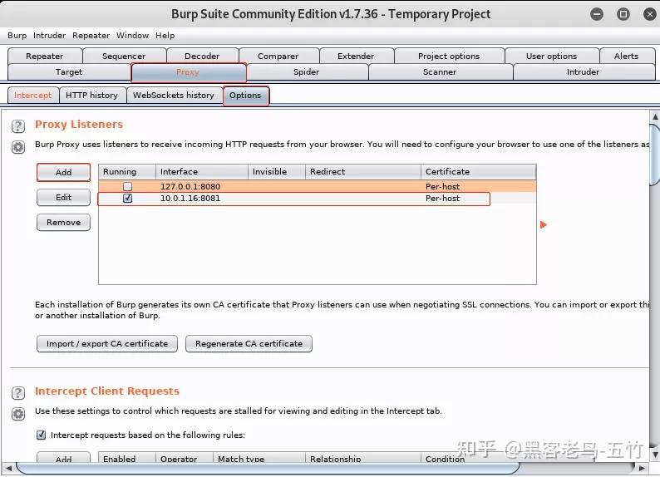Click the Certificate column header in listeners table
This screenshot has width=660, height=477.
pos(479,172)
